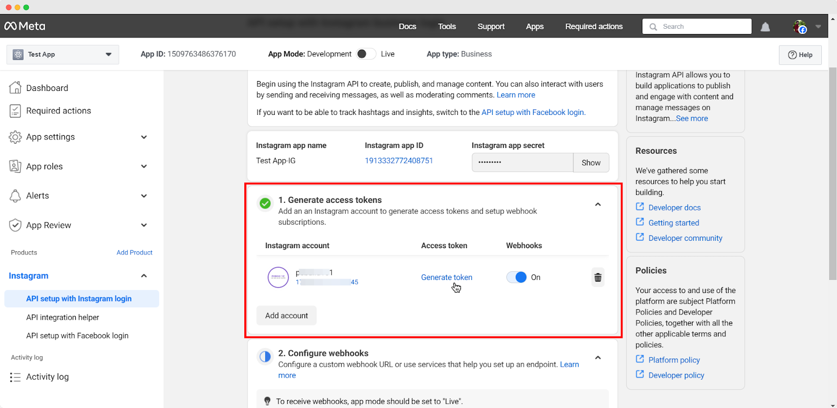The height and width of the screenshot is (408, 837).
Task: Turn off the Webhooks switch
Action: 516,277
